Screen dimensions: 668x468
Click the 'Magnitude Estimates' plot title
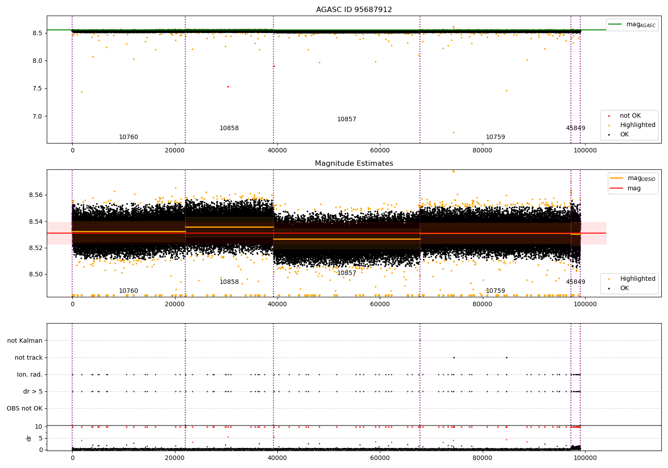(x=354, y=164)
